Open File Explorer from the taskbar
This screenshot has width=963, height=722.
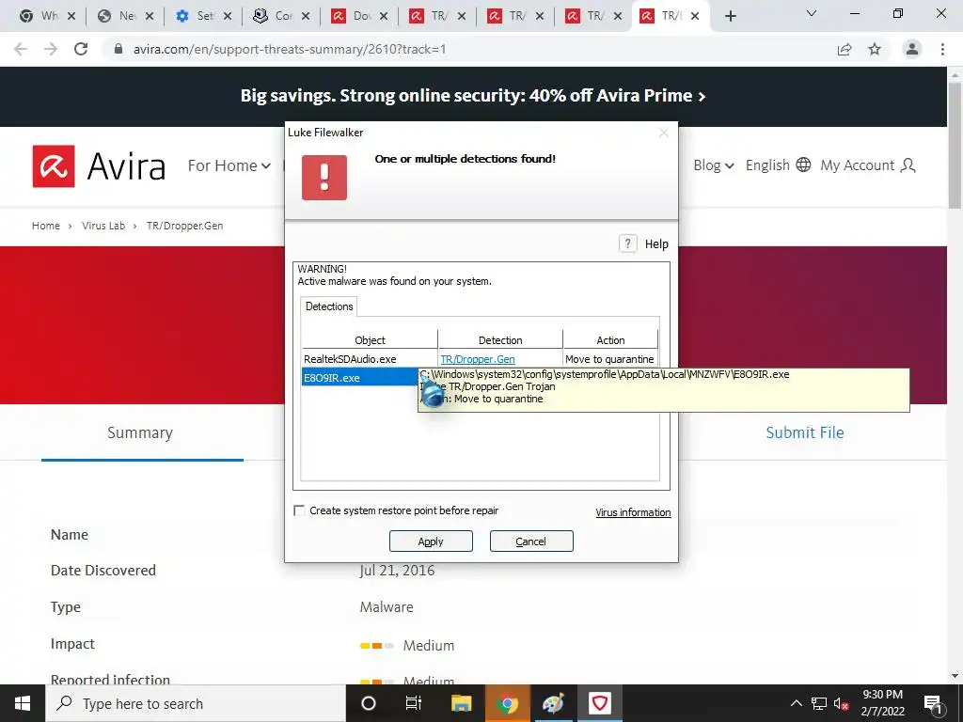(x=461, y=703)
